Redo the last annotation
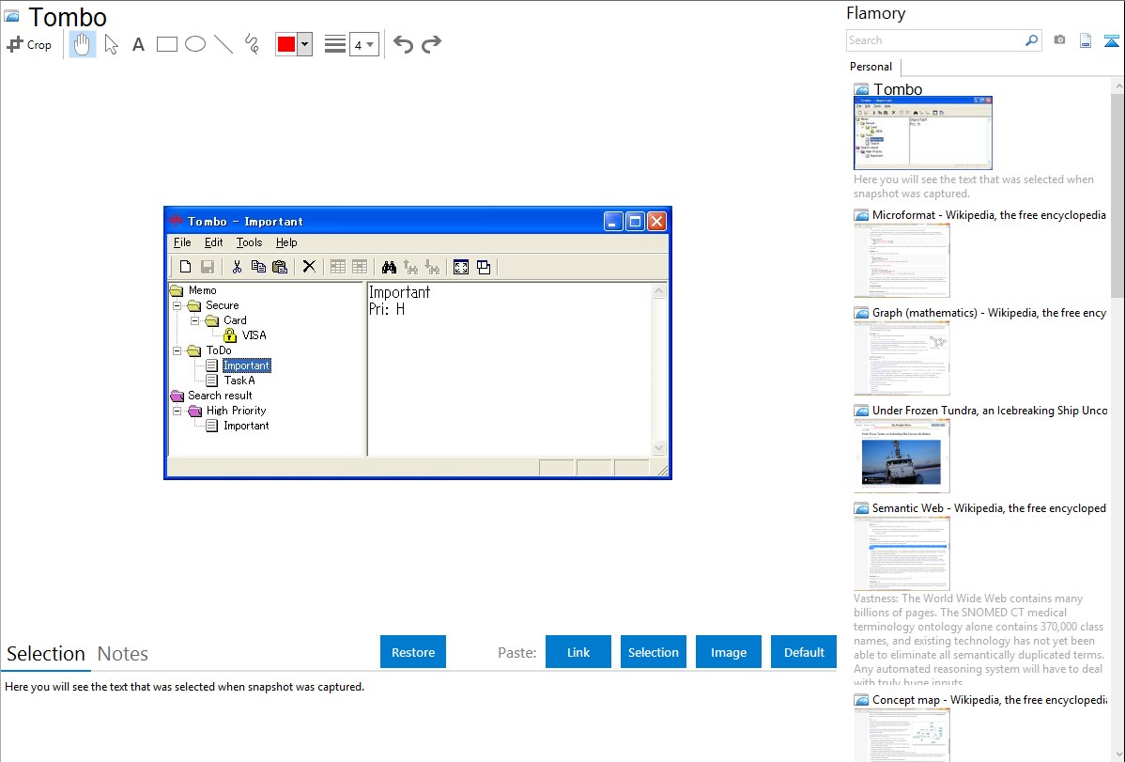The width and height of the screenshot is (1125, 762). (x=431, y=44)
